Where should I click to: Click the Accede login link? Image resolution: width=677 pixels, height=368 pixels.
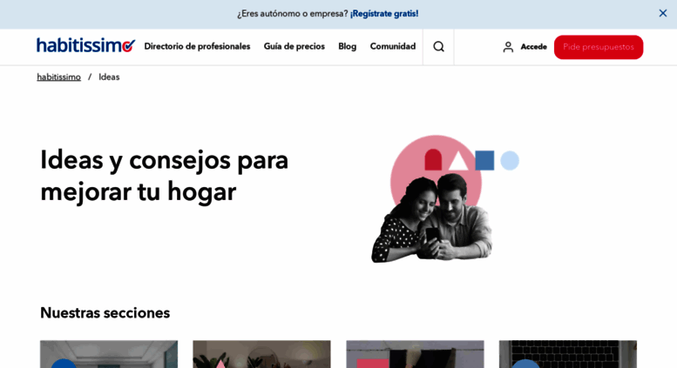pyautogui.click(x=533, y=47)
